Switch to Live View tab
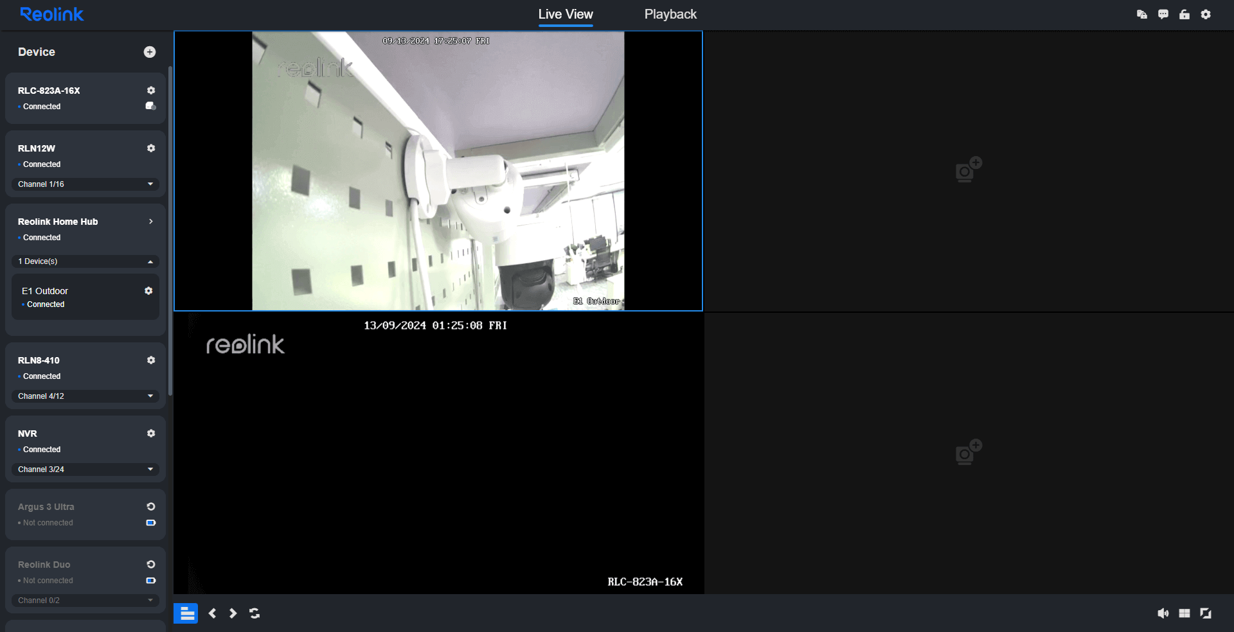 pos(566,14)
